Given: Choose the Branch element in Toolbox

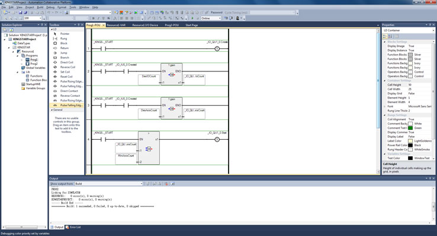Looking at the screenshot, I should tap(67, 57).
